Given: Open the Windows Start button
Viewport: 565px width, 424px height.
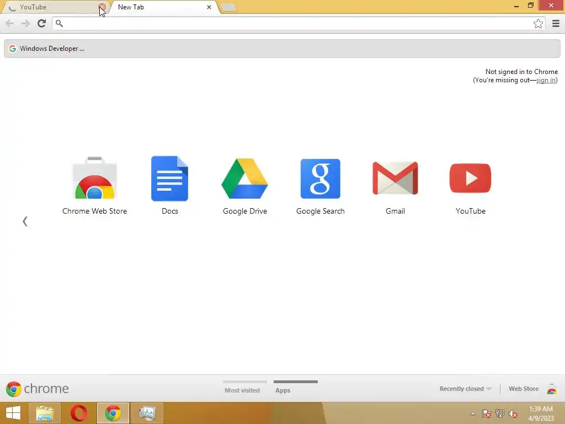Looking at the screenshot, I should (13, 413).
